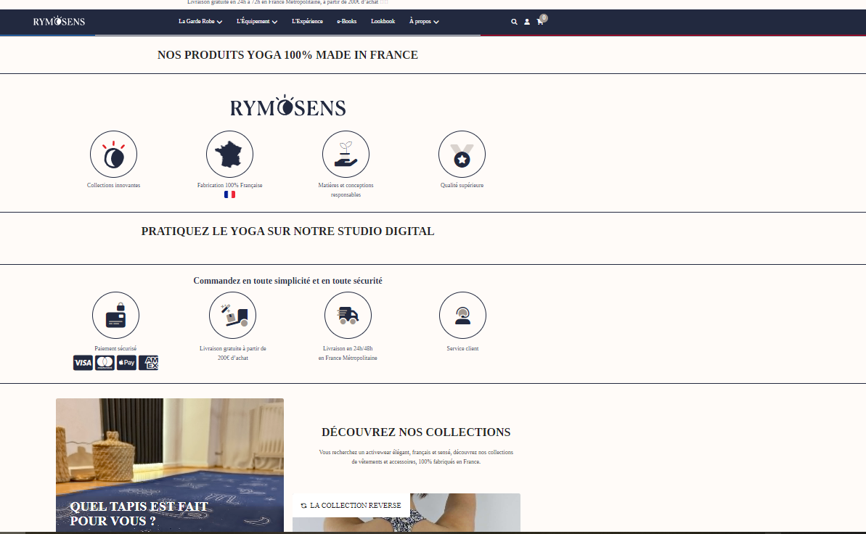Click the fast delivery truck icon
Image resolution: width=866 pixels, height=534 pixels.
tap(348, 316)
